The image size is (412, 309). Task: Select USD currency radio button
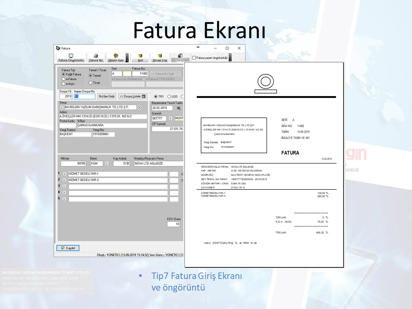170,97
